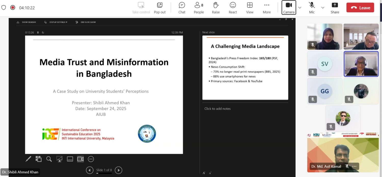Image resolution: width=382 pixels, height=177 pixels.
Task: Click the recording indicator icon
Action: pos(13,8)
